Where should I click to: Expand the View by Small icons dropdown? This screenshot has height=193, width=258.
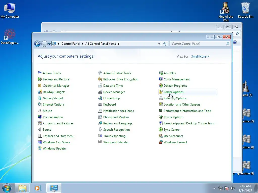point(200,57)
